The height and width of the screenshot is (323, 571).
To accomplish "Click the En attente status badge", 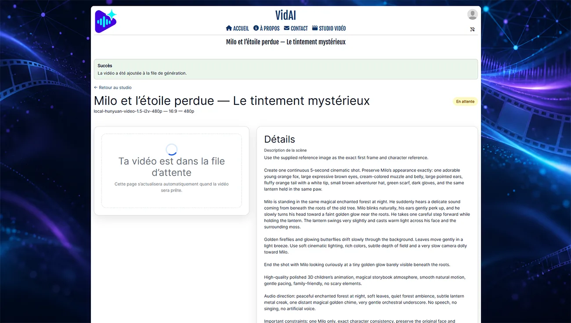I will coord(465,101).
